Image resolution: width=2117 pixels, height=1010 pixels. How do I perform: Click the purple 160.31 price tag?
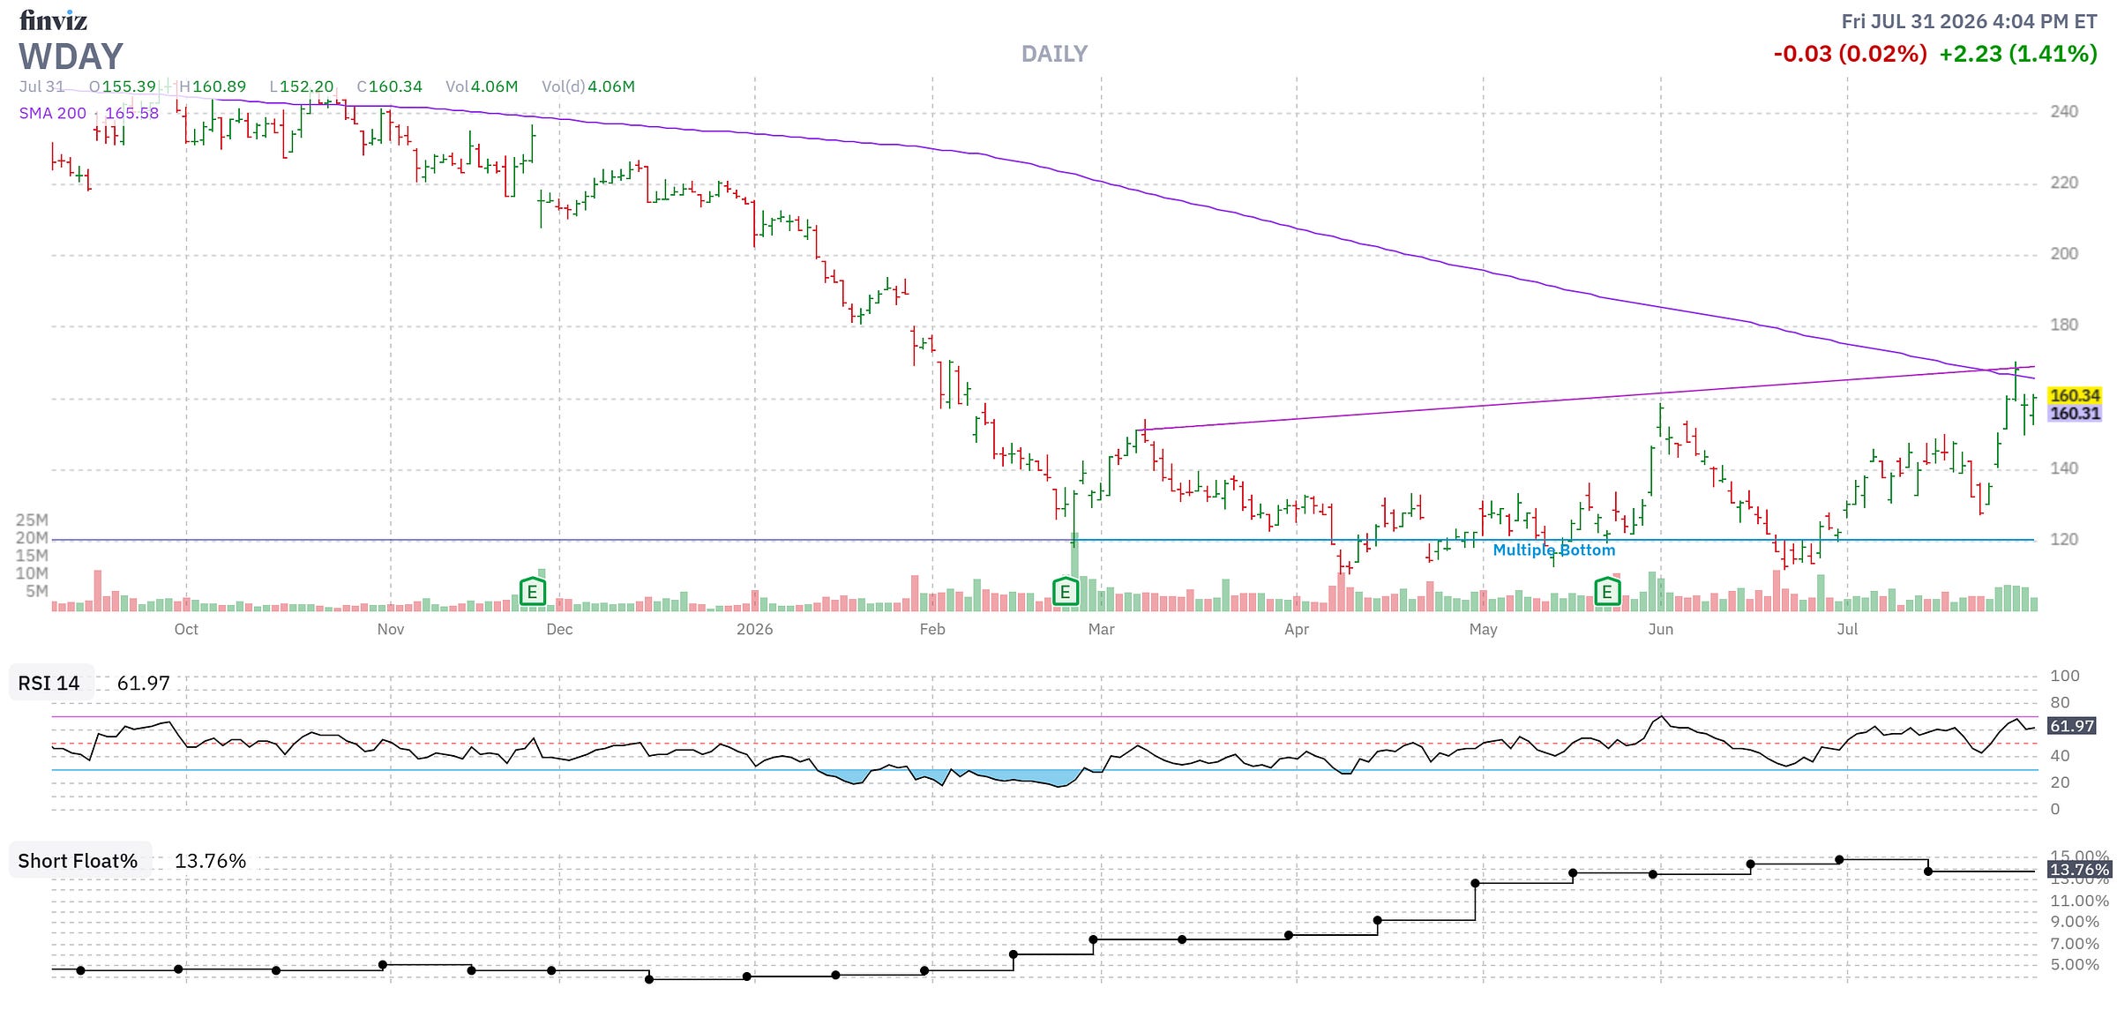click(2075, 413)
